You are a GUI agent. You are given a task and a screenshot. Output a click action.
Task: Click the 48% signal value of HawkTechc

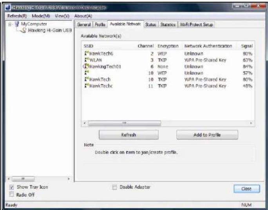[x=248, y=86]
